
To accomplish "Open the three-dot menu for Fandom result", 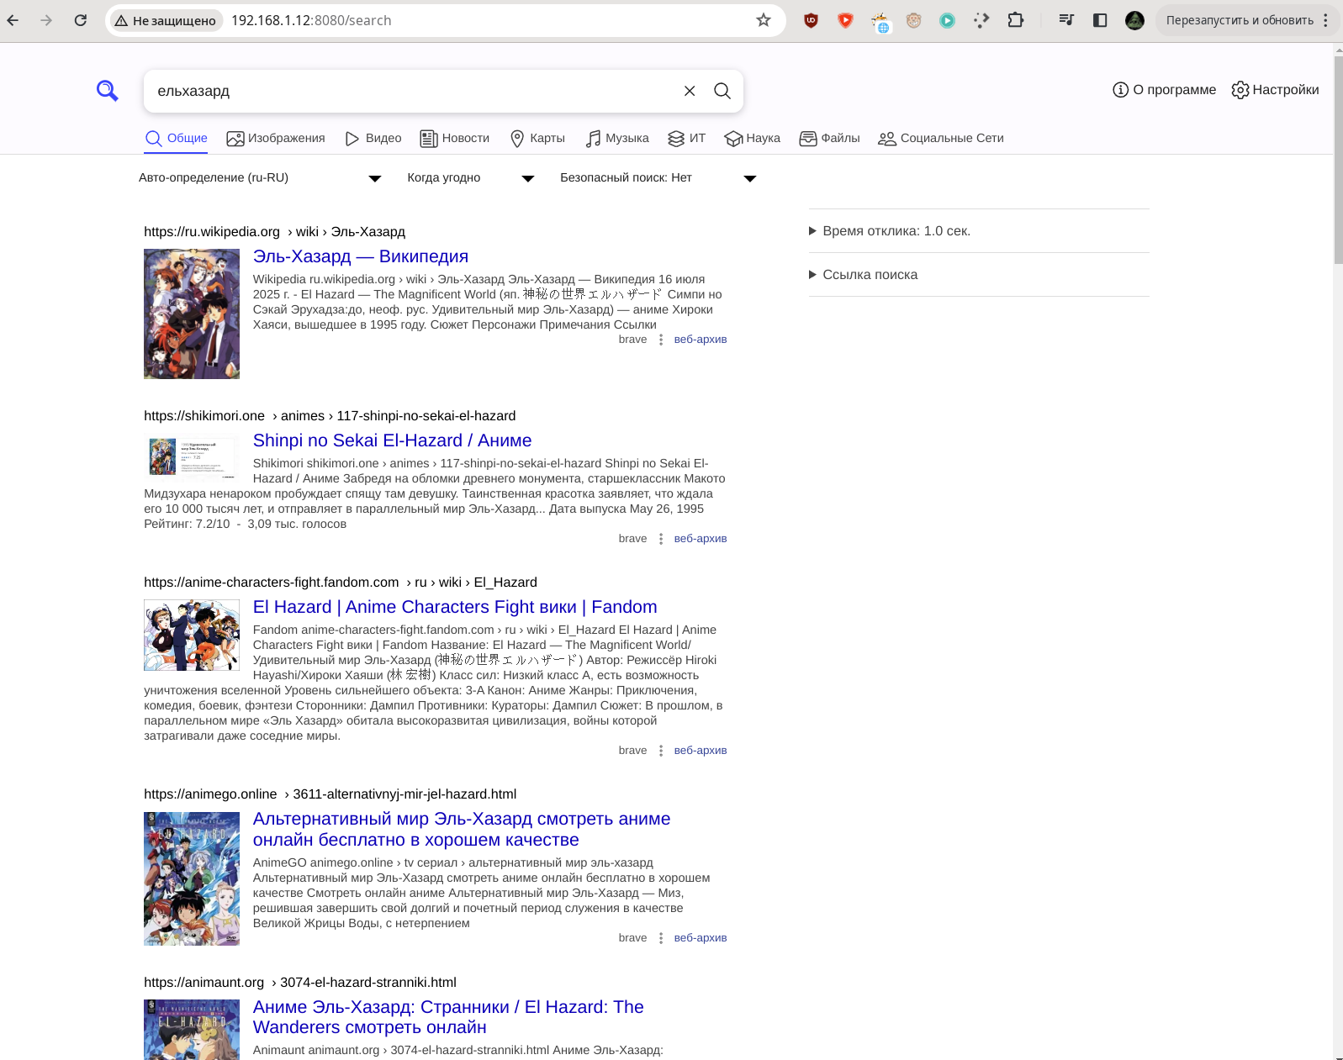I will pos(661,751).
